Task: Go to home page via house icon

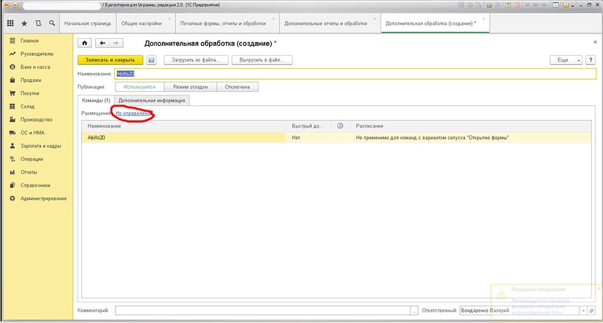Action: coord(85,43)
